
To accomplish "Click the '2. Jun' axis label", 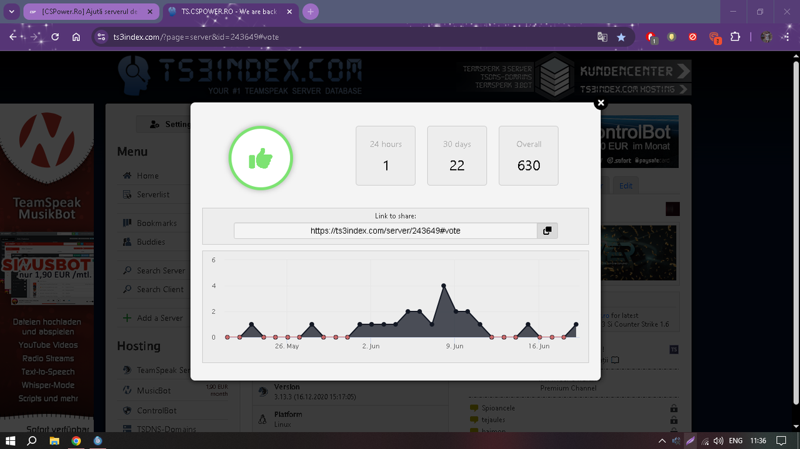I will 371,346.
